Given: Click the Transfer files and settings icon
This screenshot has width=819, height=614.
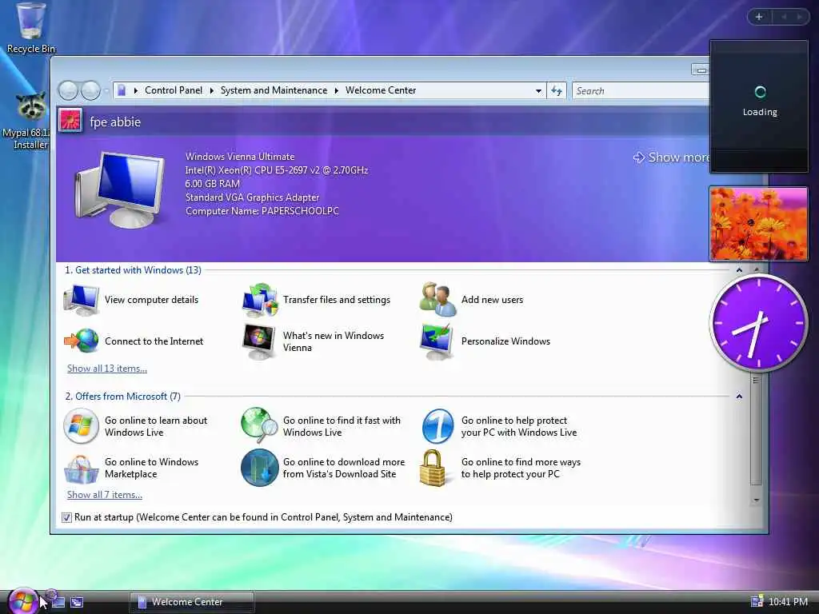Looking at the screenshot, I should click(x=260, y=300).
